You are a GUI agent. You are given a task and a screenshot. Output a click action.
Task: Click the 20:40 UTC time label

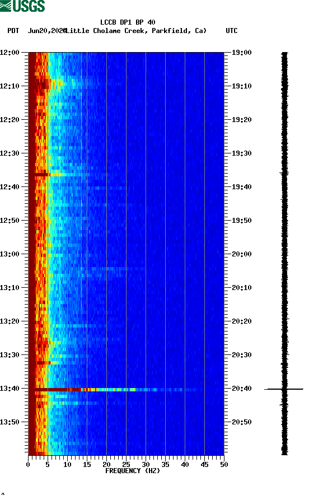[x=242, y=388]
